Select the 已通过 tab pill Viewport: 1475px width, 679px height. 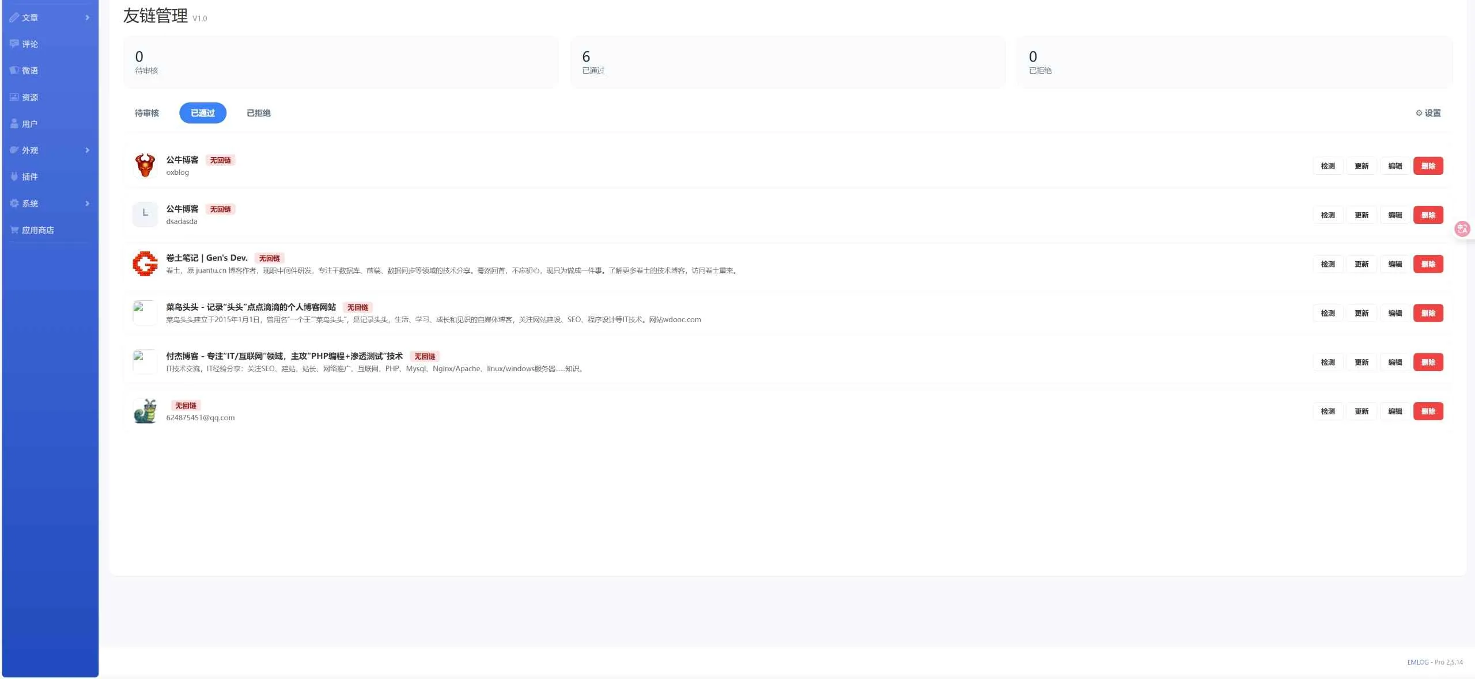click(x=203, y=113)
